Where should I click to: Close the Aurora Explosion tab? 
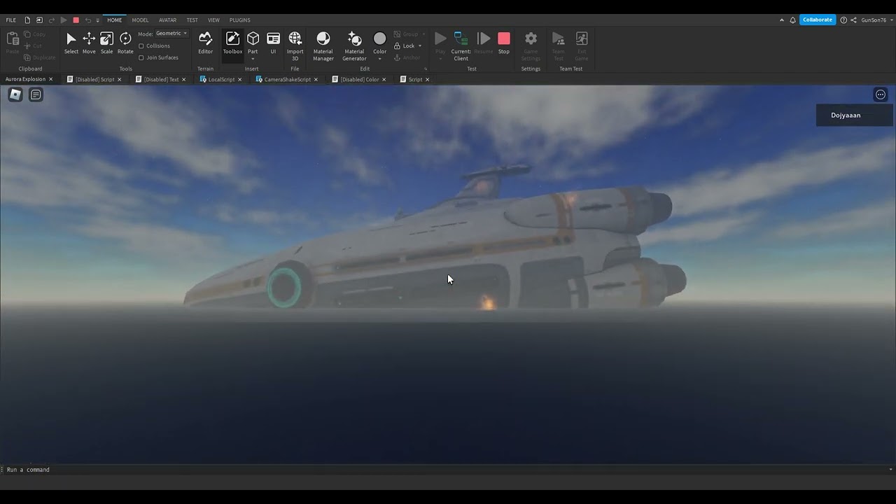coord(50,80)
